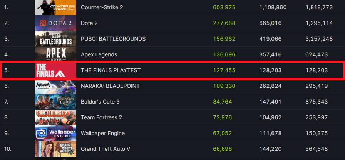Image resolution: width=345 pixels, height=160 pixels.
Task: Click the Team Fortress 2 thumbnail
Action: [55, 117]
